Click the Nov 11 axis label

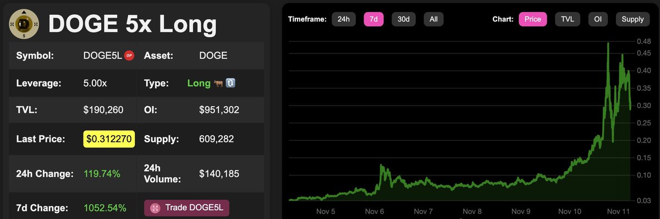618,211
